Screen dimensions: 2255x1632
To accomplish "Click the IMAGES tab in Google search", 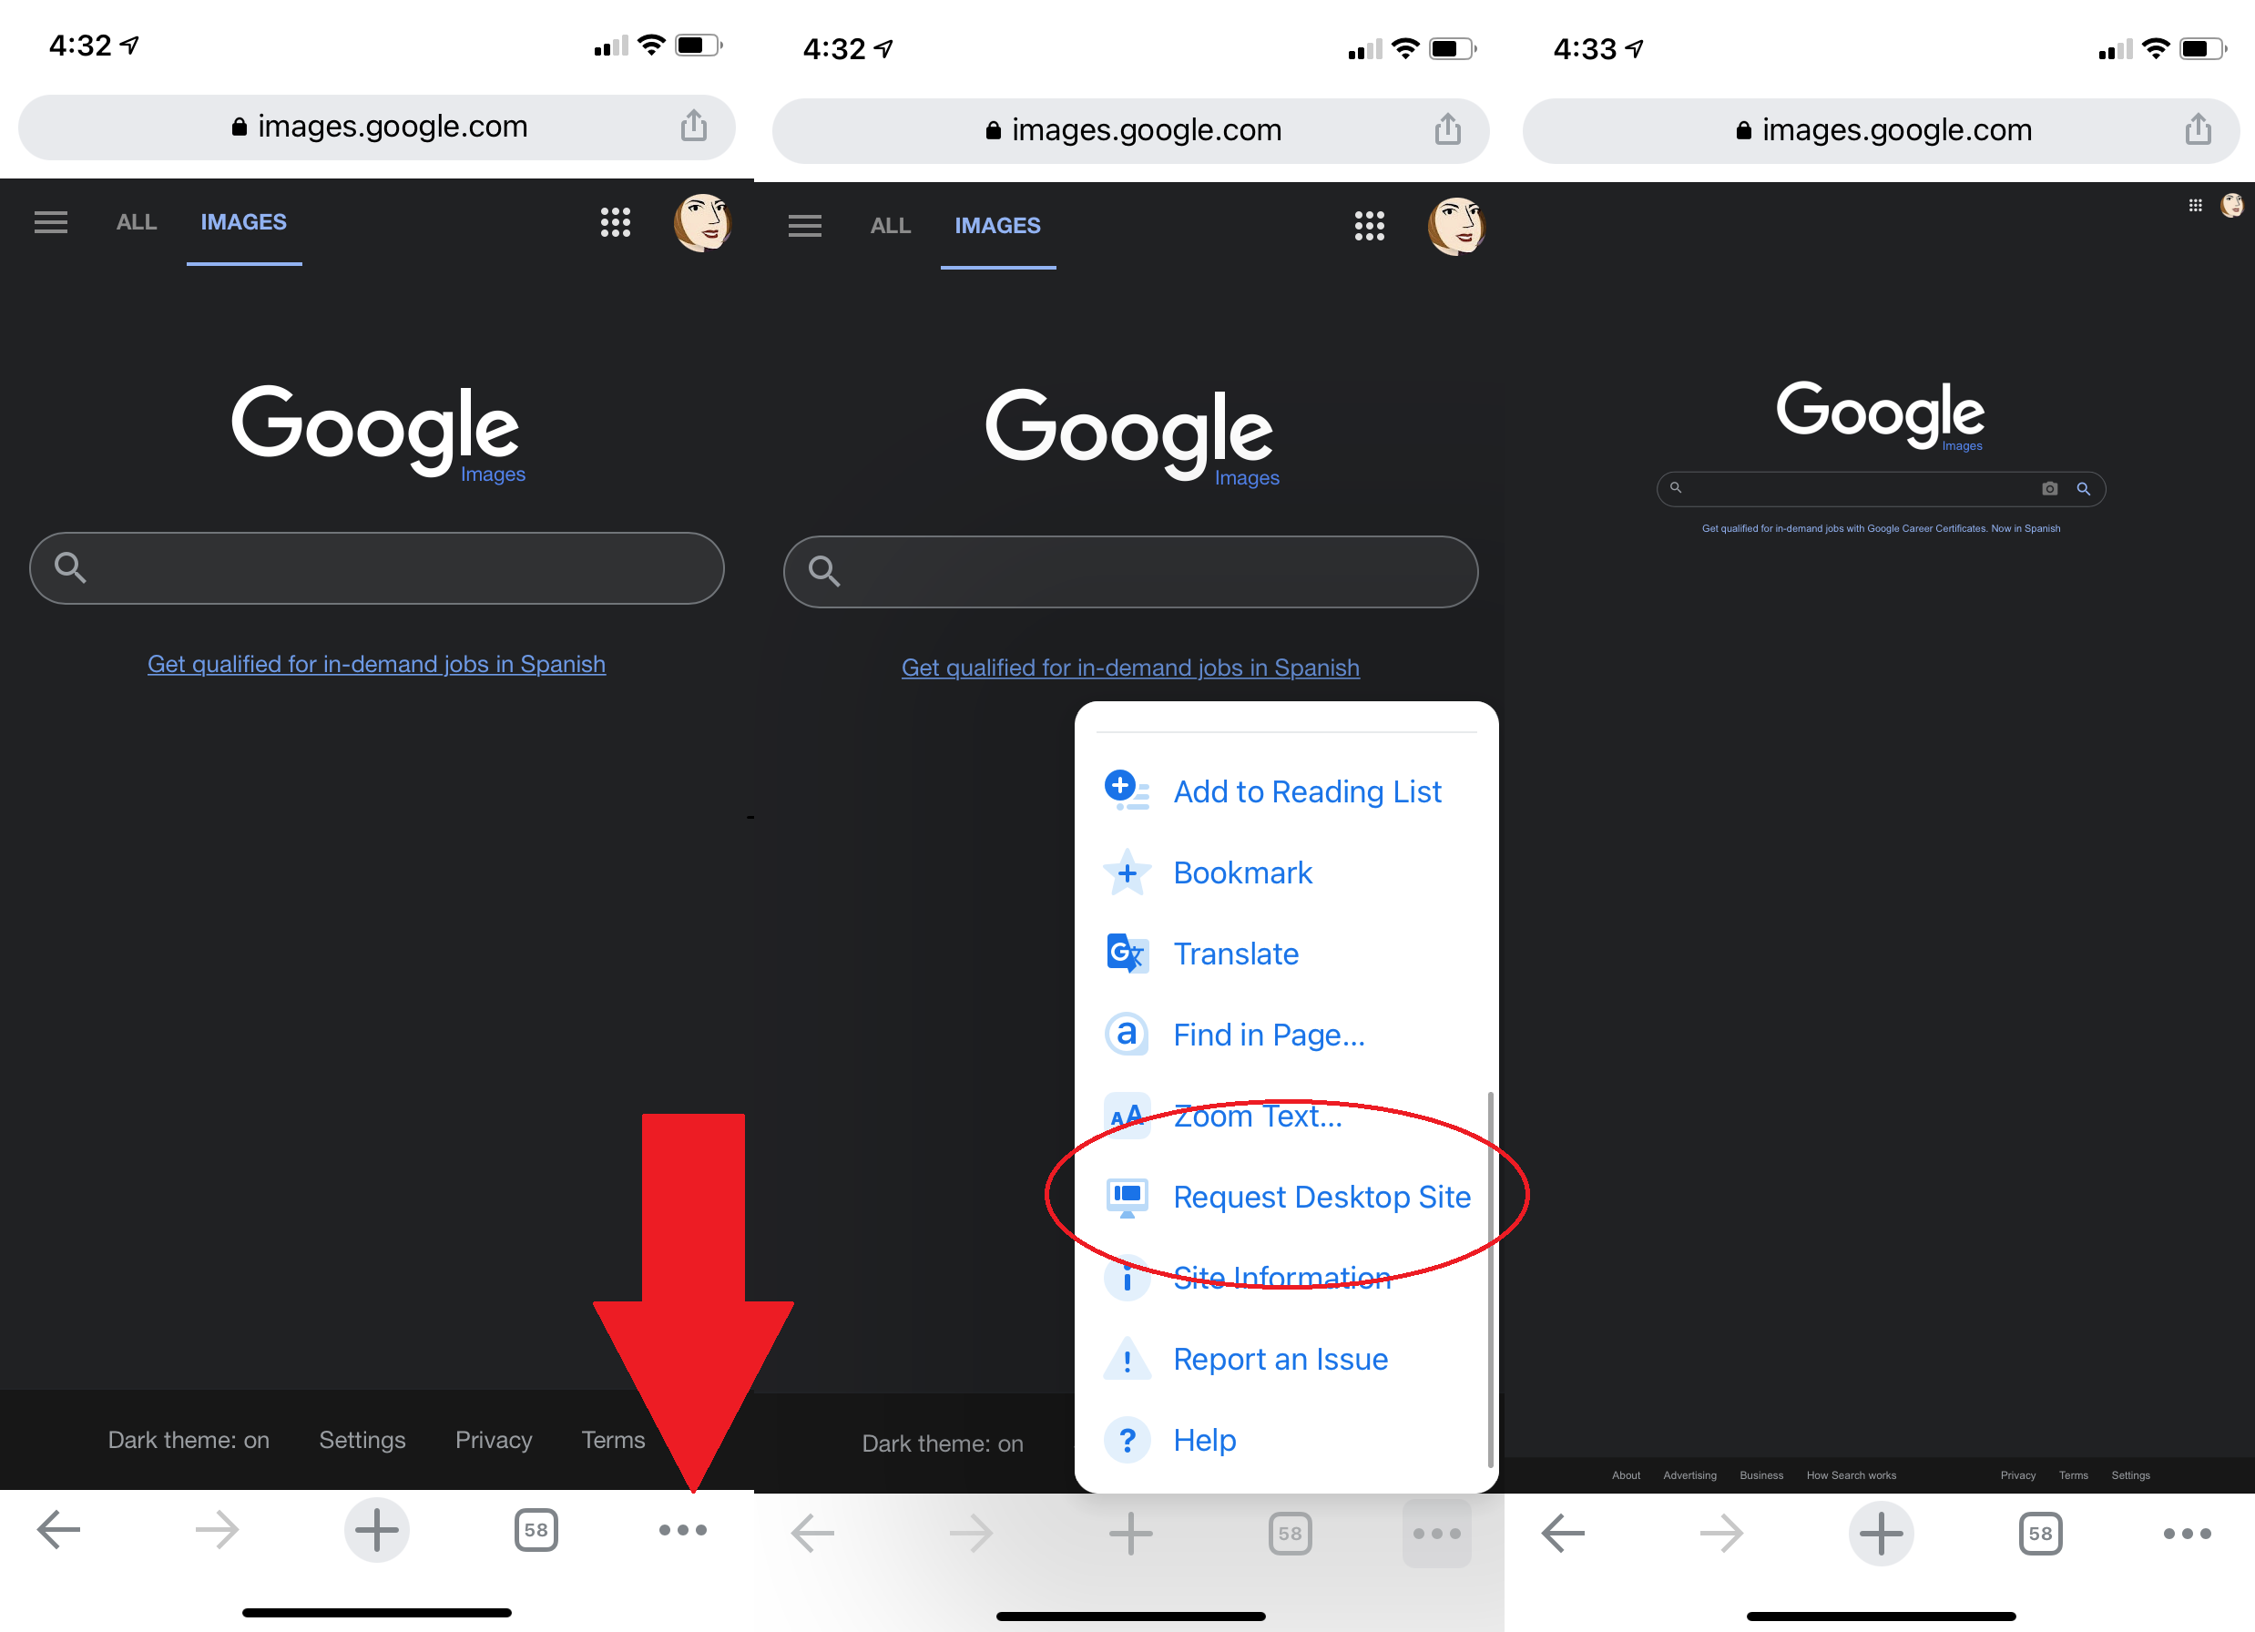I will 241,220.
